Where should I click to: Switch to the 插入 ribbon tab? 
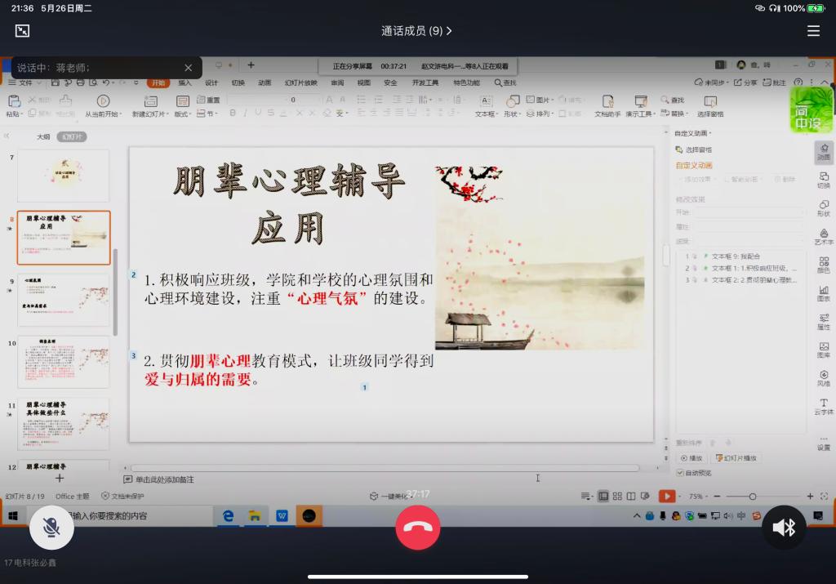[x=185, y=82]
